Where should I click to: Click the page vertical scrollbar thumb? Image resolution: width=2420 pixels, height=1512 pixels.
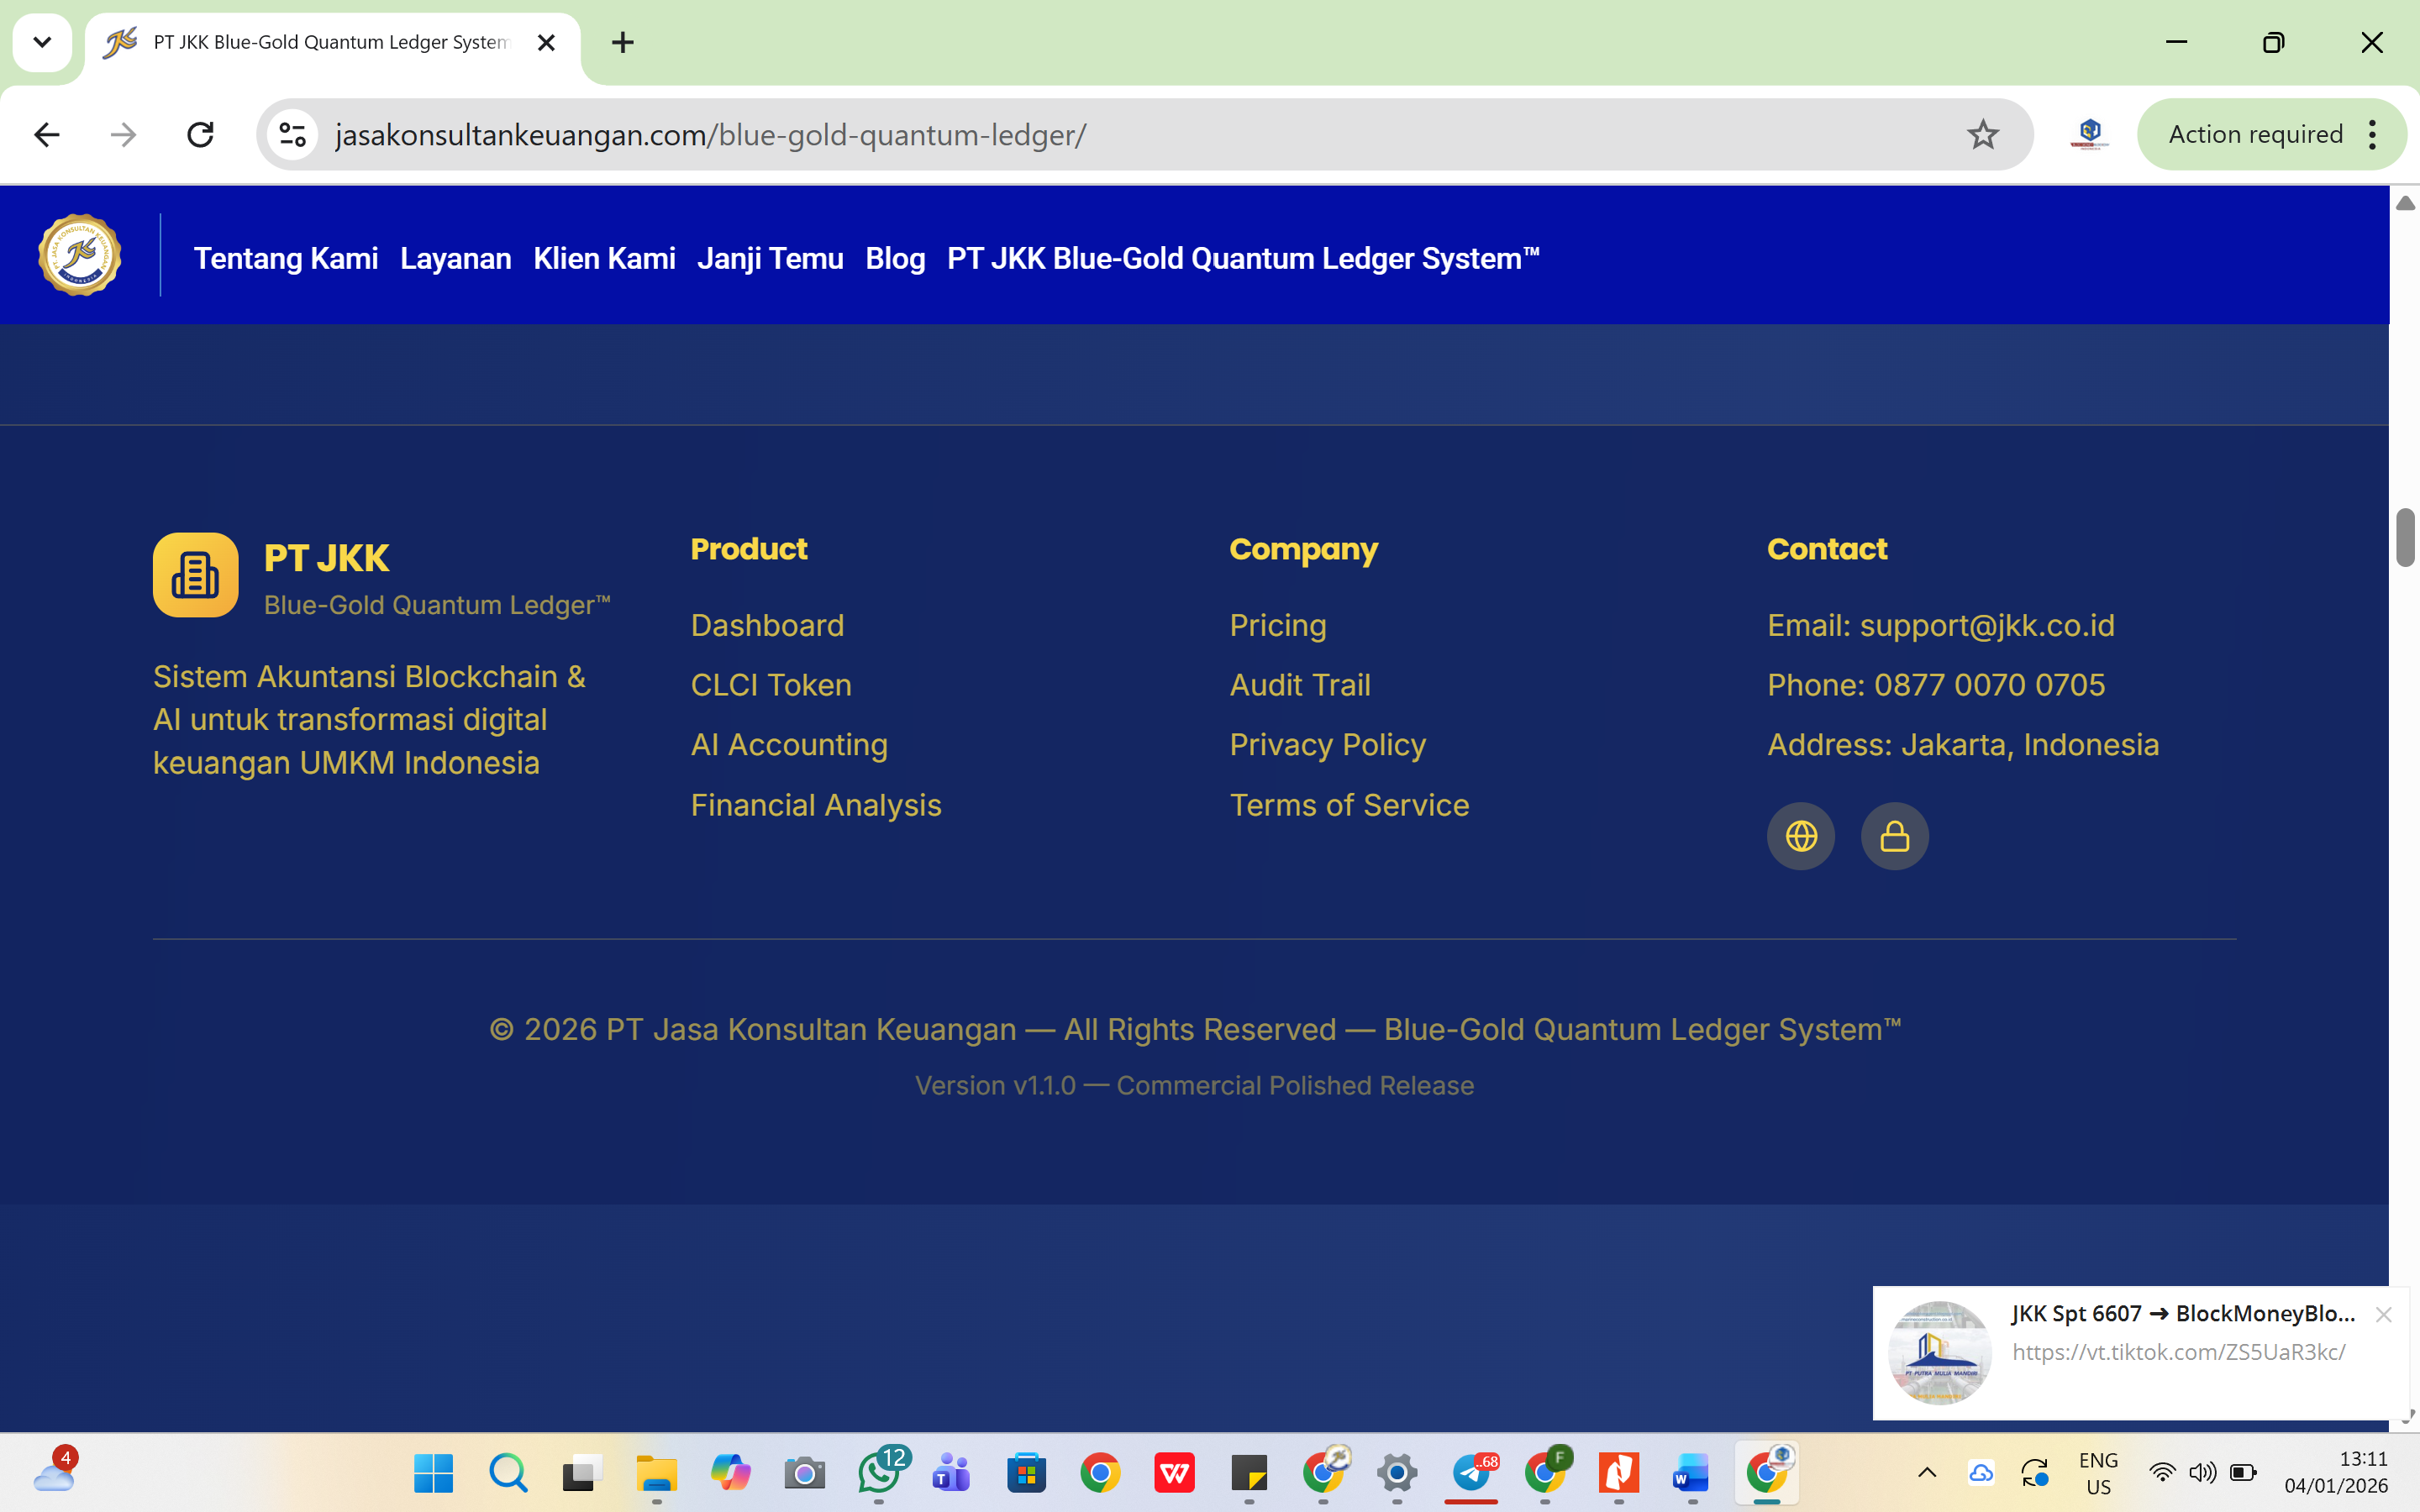[2404, 538]
